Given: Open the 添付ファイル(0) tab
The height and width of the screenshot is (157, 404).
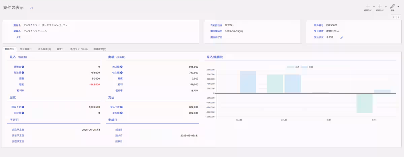Looking at the screenshot, I should point(78,49).
